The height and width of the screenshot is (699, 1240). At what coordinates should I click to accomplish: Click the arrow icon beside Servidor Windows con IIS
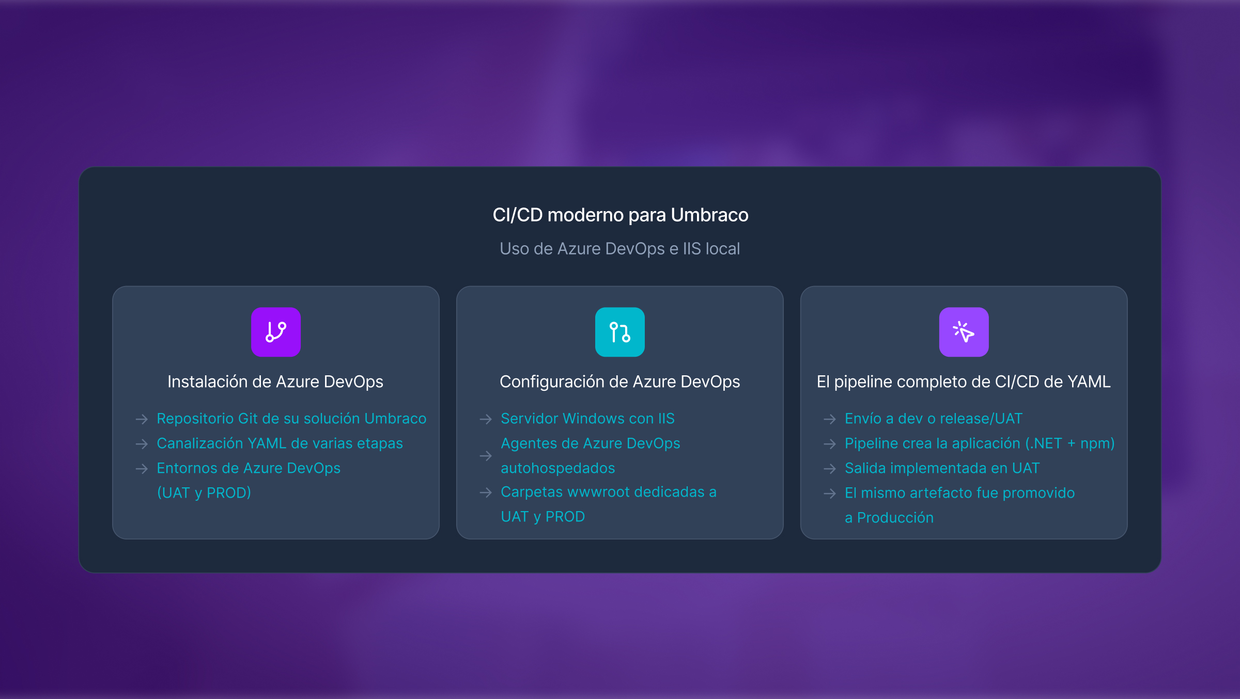(x=485, y=419)
